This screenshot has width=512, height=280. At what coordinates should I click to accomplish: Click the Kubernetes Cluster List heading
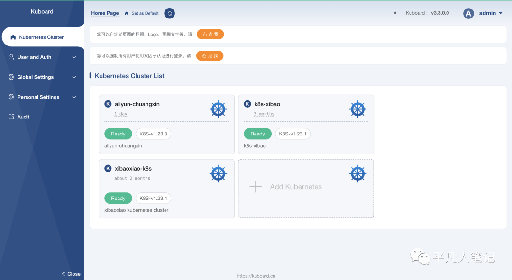tap(129, 76)
